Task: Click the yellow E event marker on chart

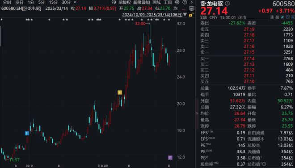Action: tap(120, 92)
